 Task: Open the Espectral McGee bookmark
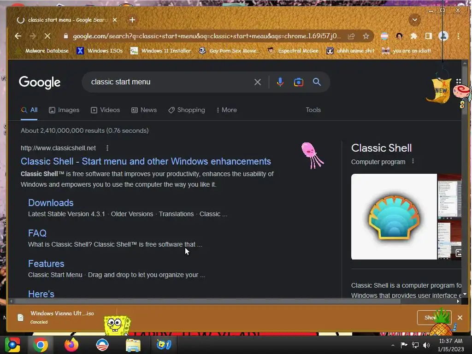(x=293, y=51)
